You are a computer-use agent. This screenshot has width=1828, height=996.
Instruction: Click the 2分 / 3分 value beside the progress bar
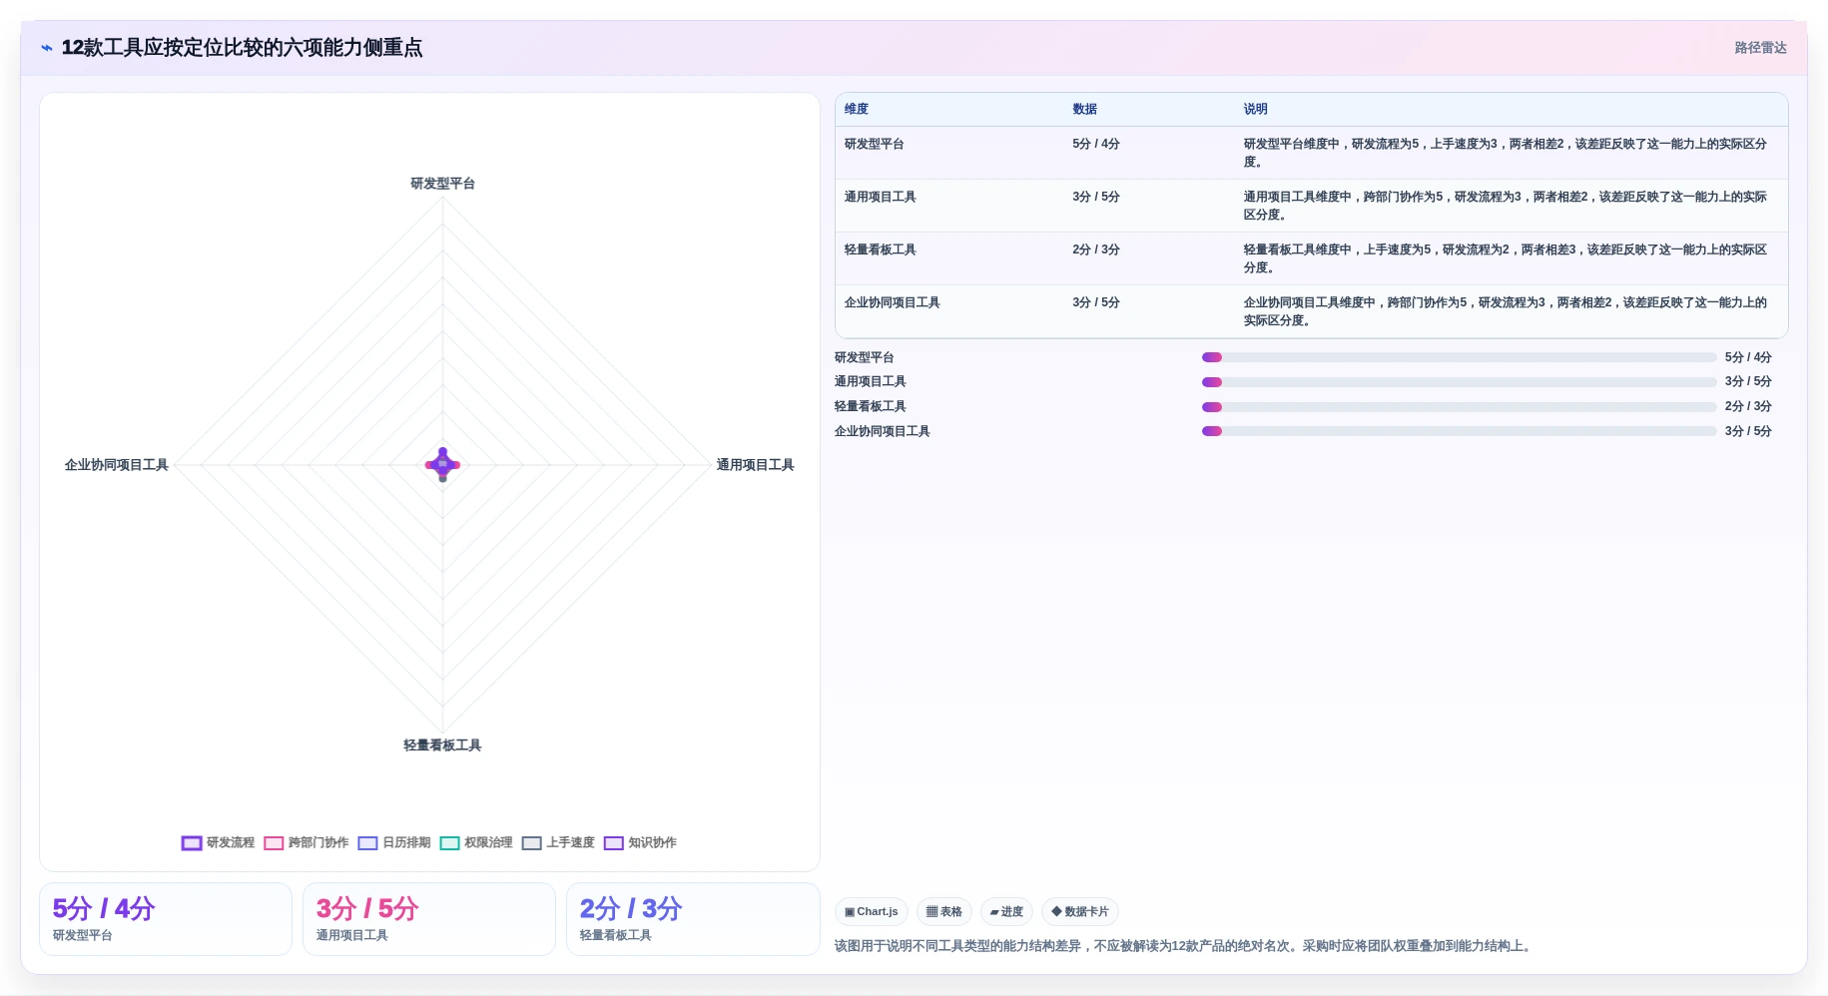coord(1748,406)
